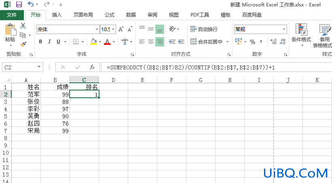
Task: Click the Redo arrow icon
Action: pos(47,4)
